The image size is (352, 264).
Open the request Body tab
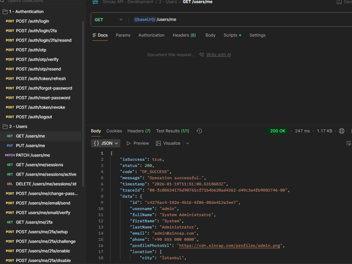(x=210, y=35)
